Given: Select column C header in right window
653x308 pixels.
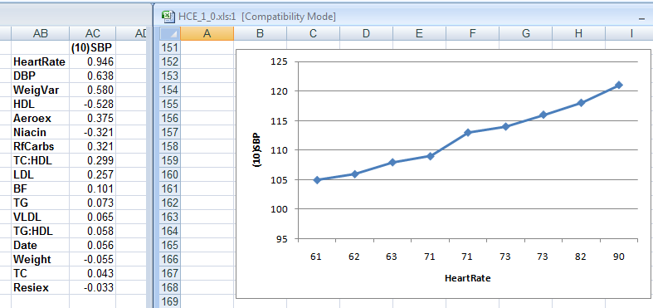Looking at the screenshot, I should (x=313, y=33).
